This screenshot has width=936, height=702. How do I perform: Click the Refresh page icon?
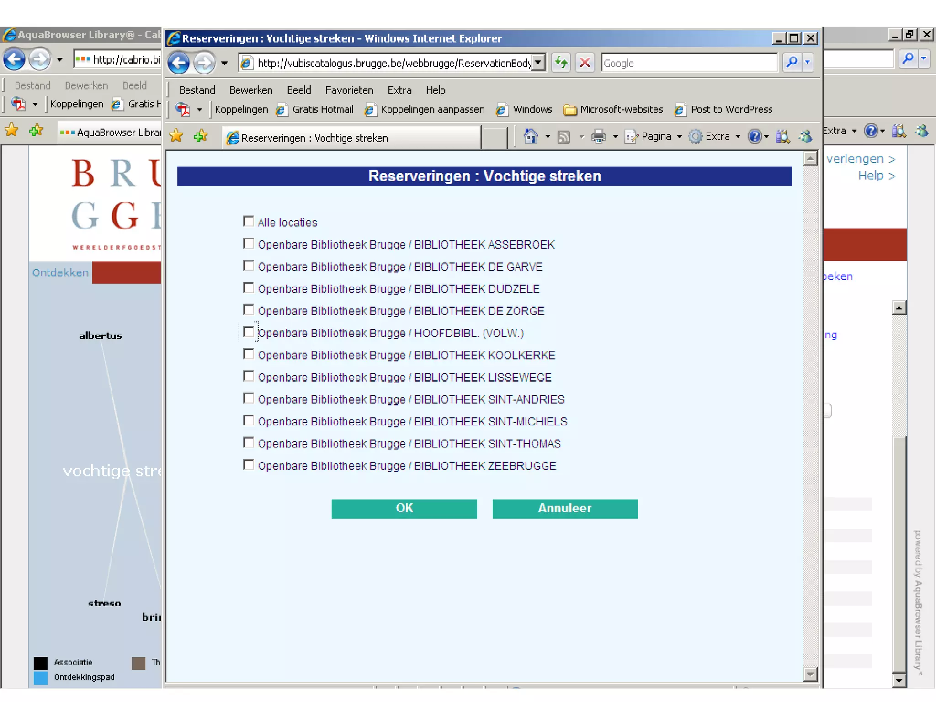coord(561,63)
